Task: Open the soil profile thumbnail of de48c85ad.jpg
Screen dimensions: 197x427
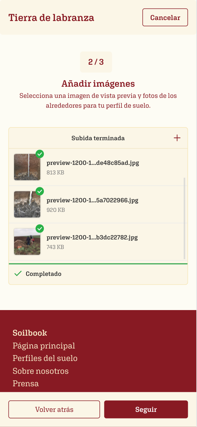Action: pos(27,167)
